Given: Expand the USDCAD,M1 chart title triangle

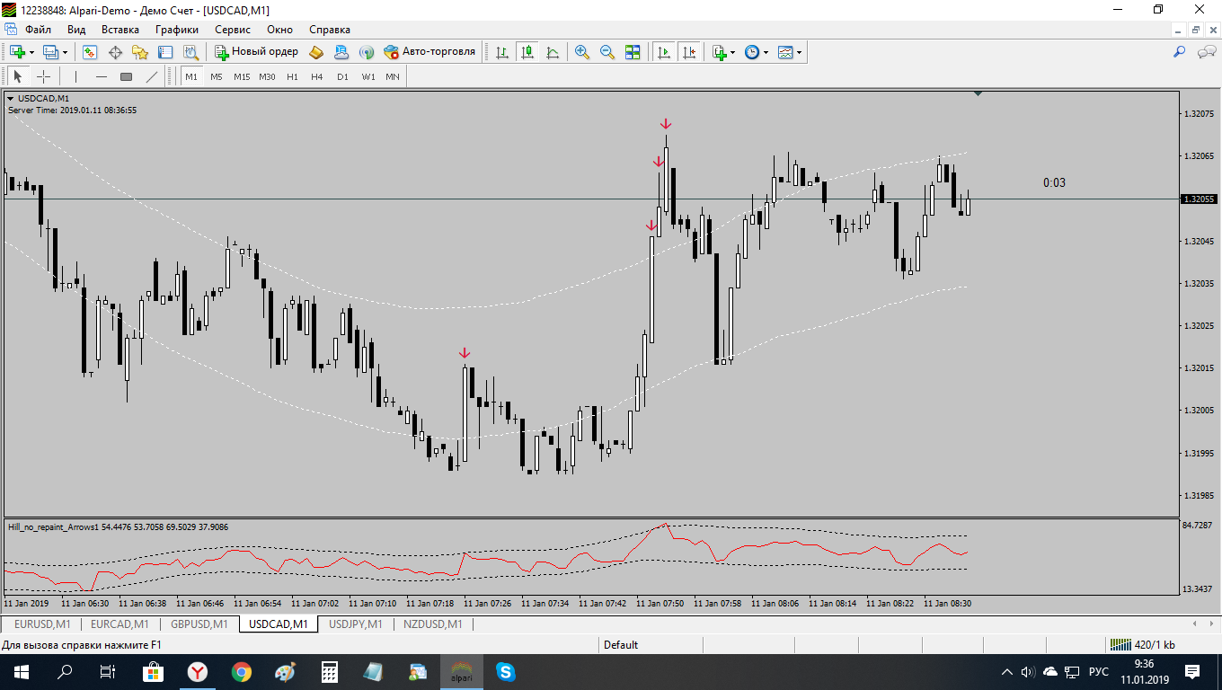Looking at the screenshot, I should [x=11, y=98].
